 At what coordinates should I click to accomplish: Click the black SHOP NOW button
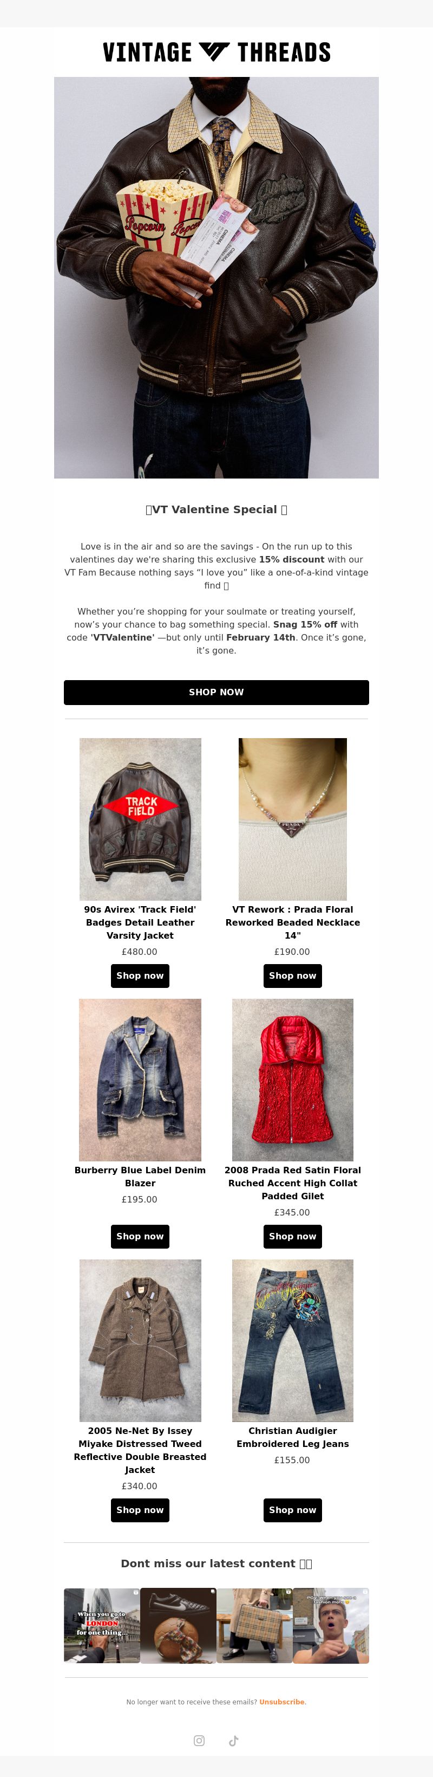coord(216,692)
